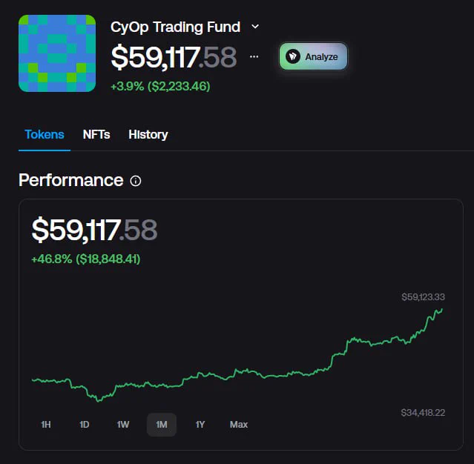Select the 1Y time range
Screen dimensions: 474x464
(x=200, y=425)
